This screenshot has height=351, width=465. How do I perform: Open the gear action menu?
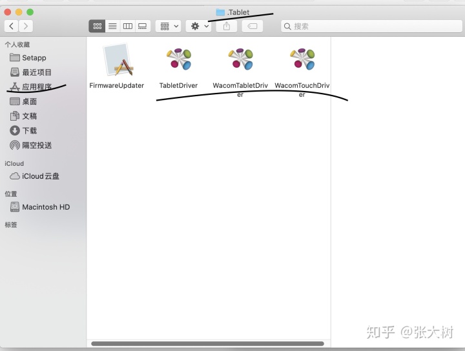pos(198,26)
